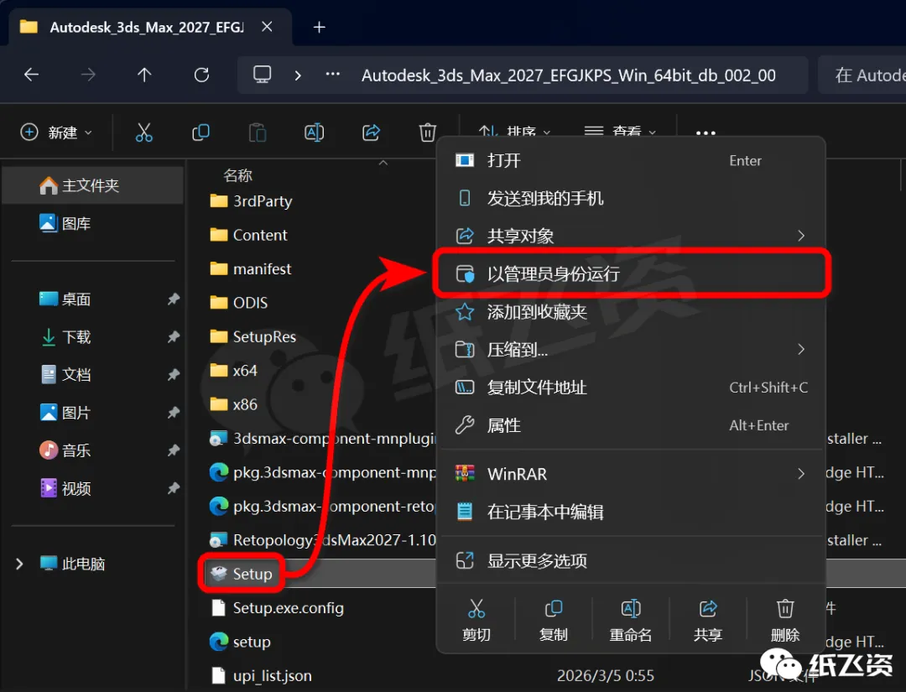Click the Rename icon in toolbar
The width and height of the screenshot is (906, 692).
tap(314, 133)
